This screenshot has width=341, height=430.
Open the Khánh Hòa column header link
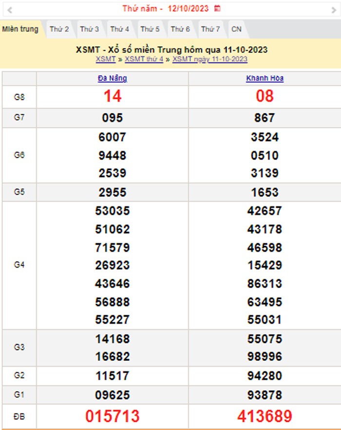pyautogui.click(x=265, y=78)
